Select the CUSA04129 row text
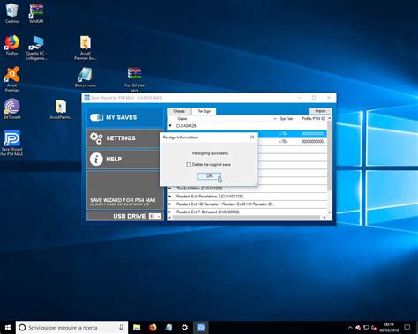Viewport: 418px width, 334px height. tap(186, 126)
